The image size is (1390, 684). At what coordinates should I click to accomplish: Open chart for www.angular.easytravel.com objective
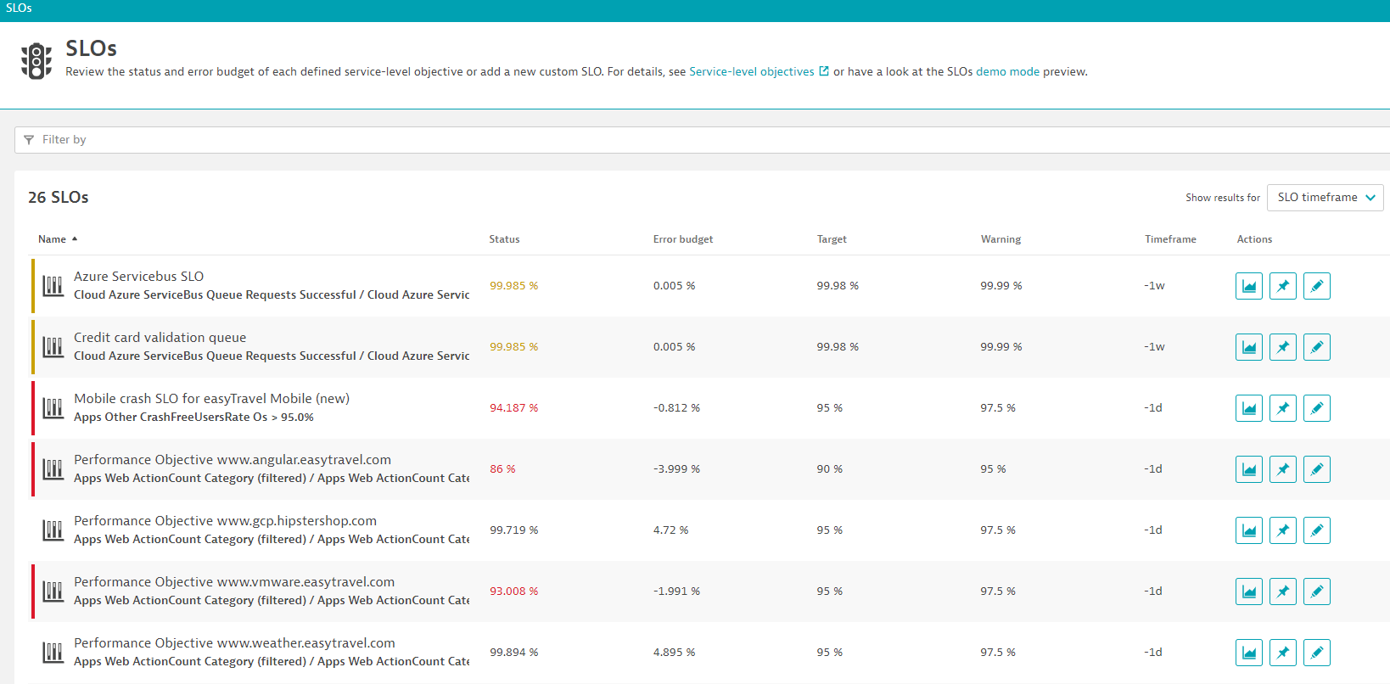tap(1249, 469)
